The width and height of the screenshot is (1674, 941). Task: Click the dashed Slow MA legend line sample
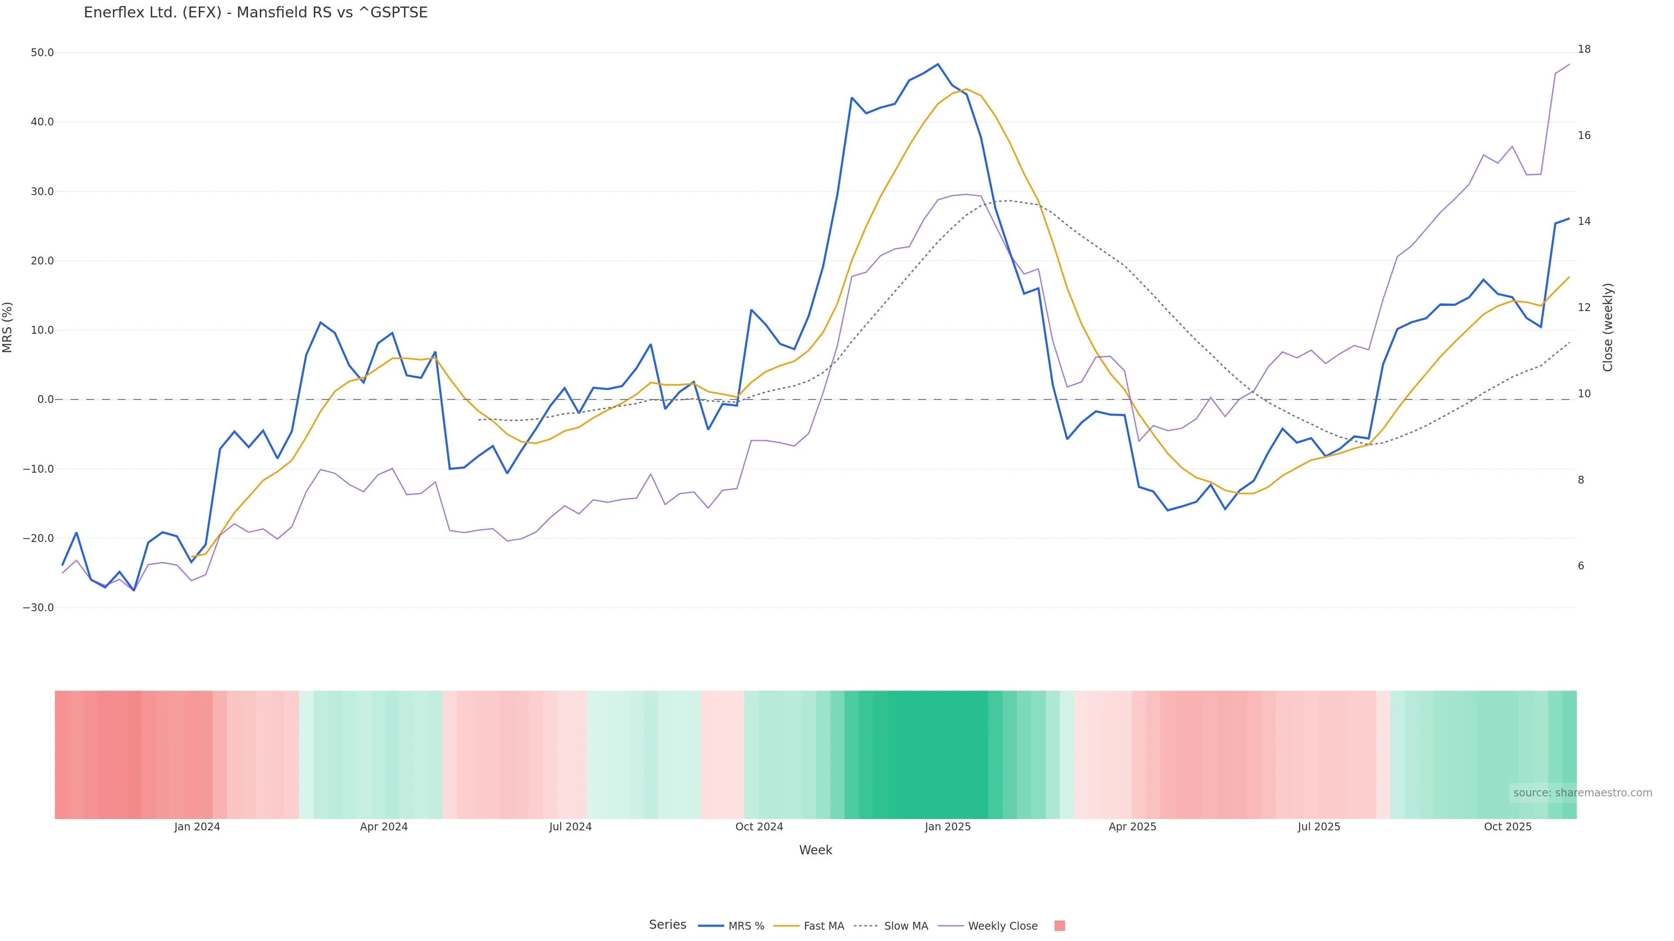point(866,926)
